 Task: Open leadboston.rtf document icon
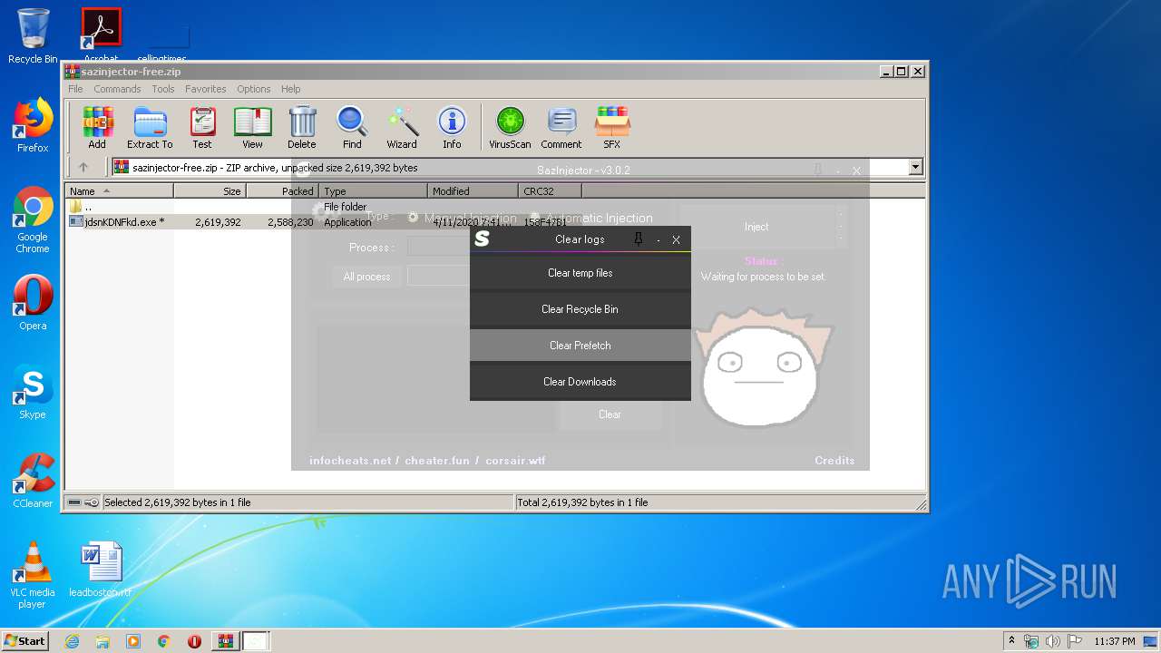click(101, 570)
